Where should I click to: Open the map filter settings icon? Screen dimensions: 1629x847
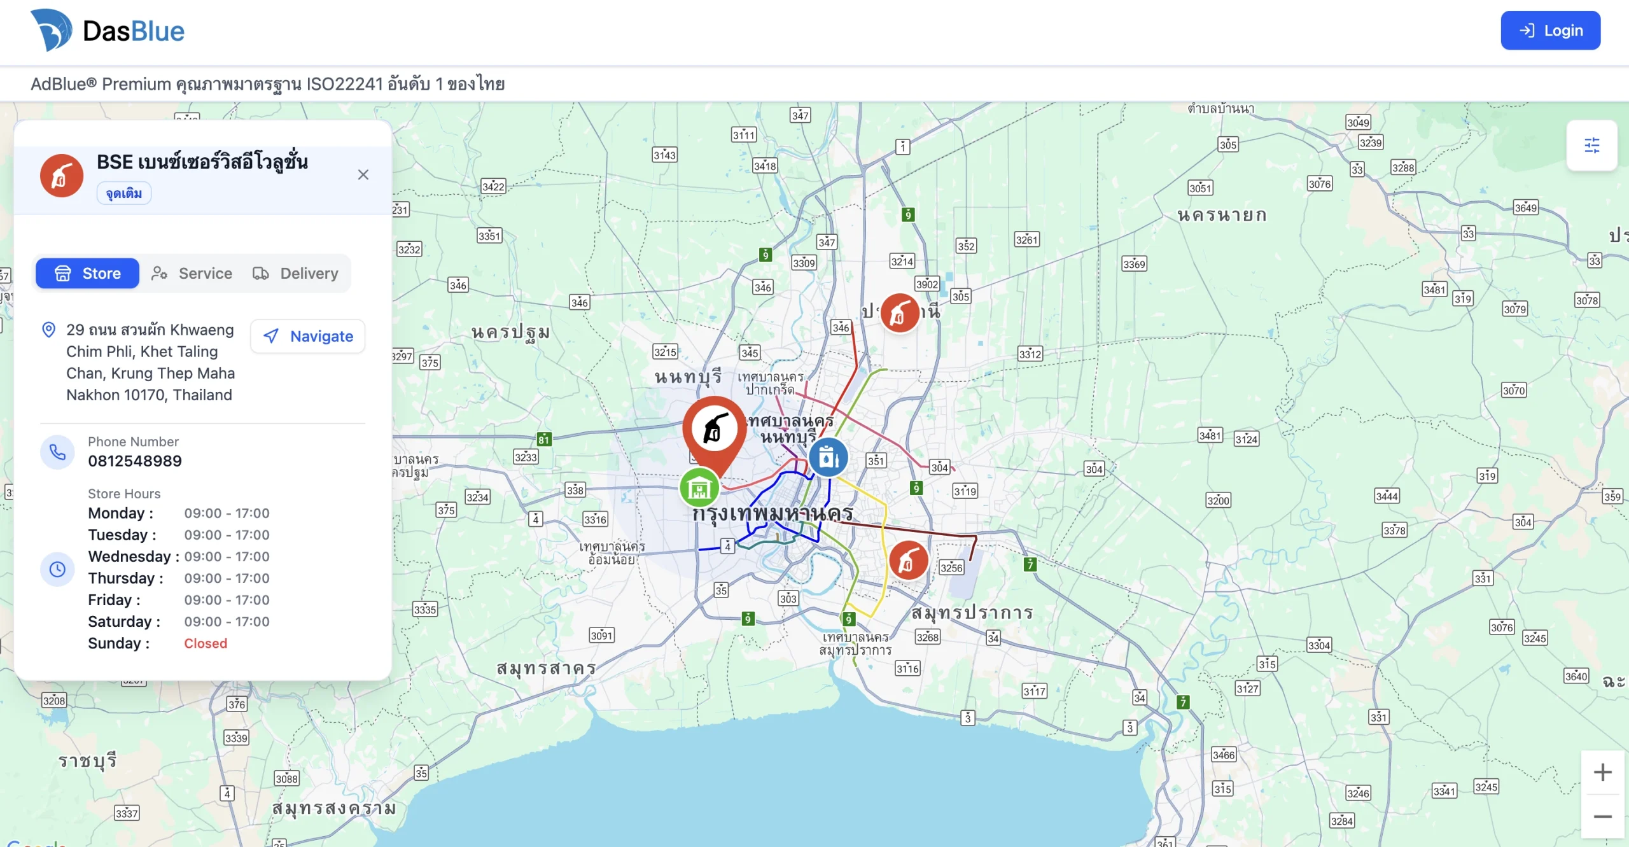tap(1591, 146)
